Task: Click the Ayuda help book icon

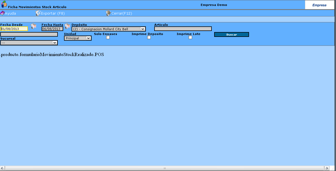Action: pos(2,13)
